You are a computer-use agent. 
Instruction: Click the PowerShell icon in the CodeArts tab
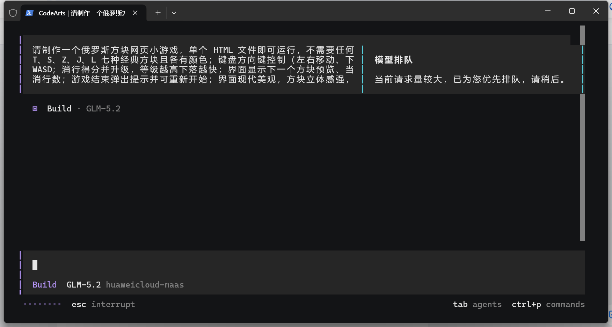tap(29, 13)
